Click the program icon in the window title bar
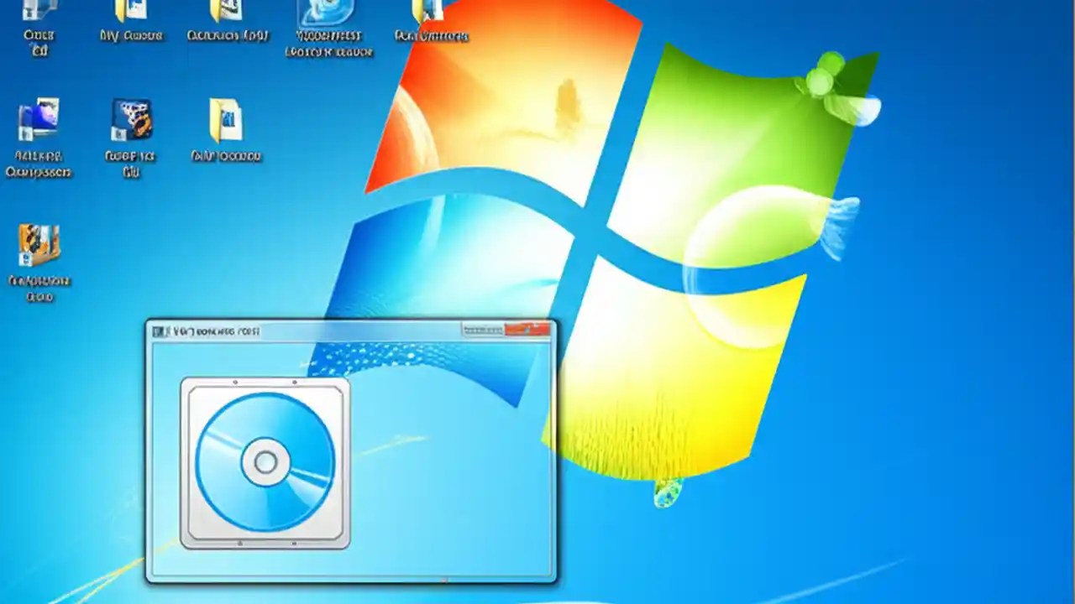Viewport: 1075px width, 604px height. pyautogui.click(x=159, y=331)
